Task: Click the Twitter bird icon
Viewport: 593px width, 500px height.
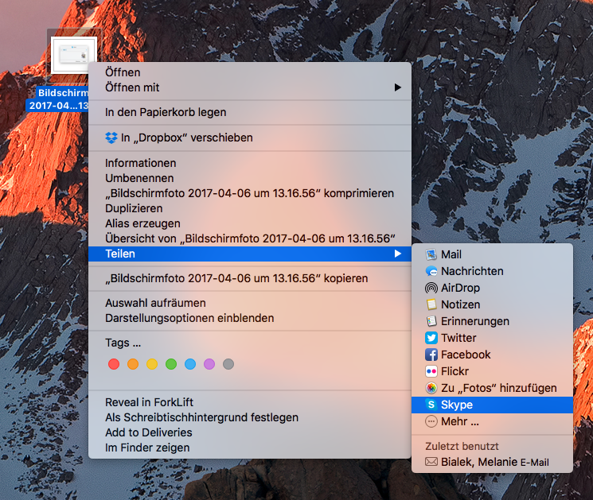Action: (431, 338)
